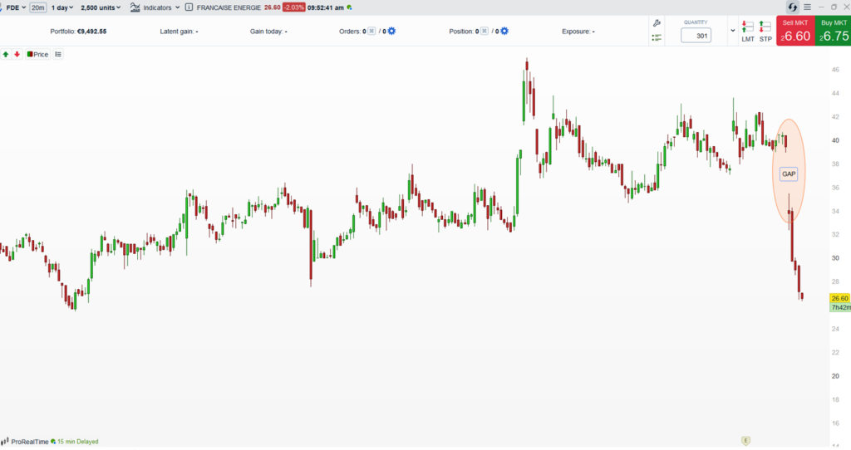Screen dimensions: 851x450
Task: Click the green up arrow above chart
Action: pyautogui.click(x=6, y=54)
